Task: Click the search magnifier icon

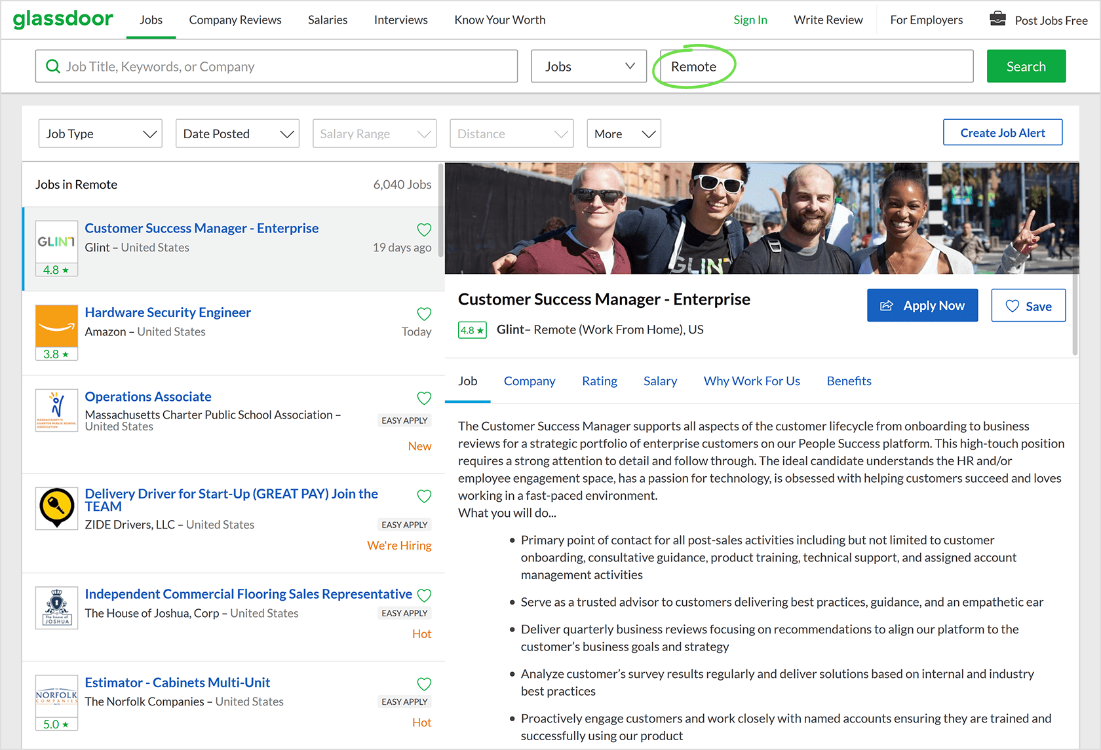Action: pyautogui.click(x=52, y=66)
